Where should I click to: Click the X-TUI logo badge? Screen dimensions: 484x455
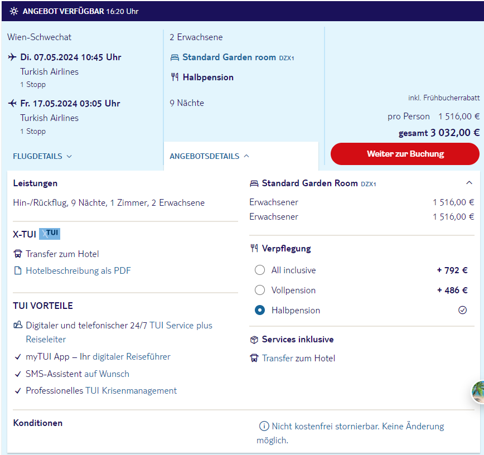(x=50, y=234)
